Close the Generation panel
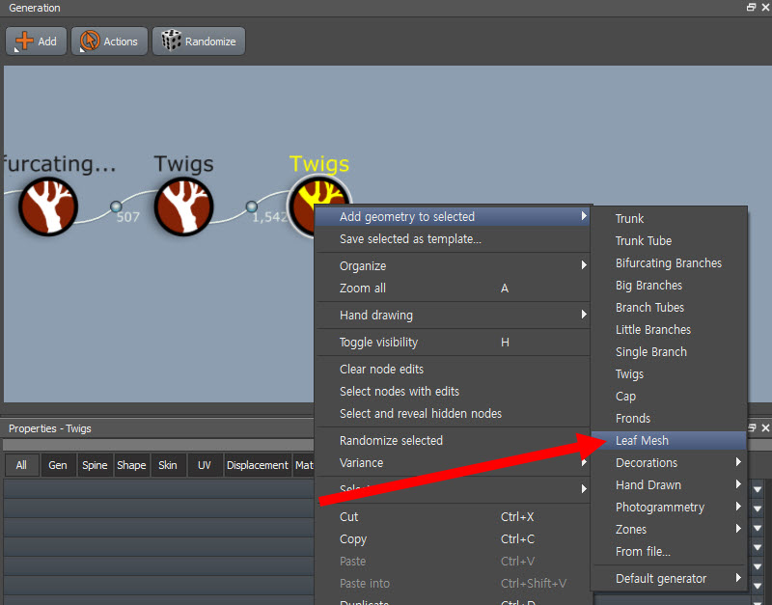The image size is (772, 605). [765, 8]
